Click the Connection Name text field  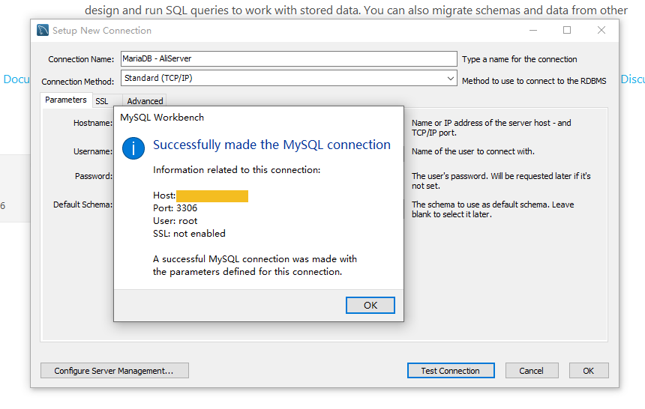point(288,59)
